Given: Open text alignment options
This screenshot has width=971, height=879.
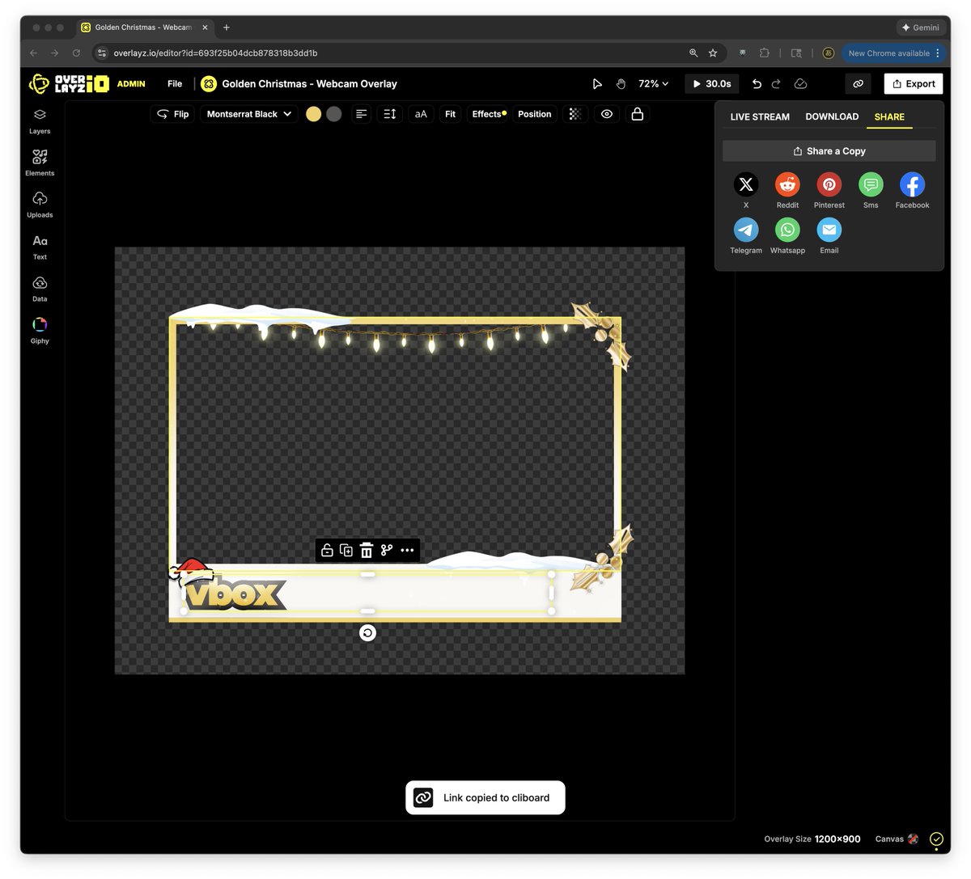Looking at the screenshot, I should (362, 114).
